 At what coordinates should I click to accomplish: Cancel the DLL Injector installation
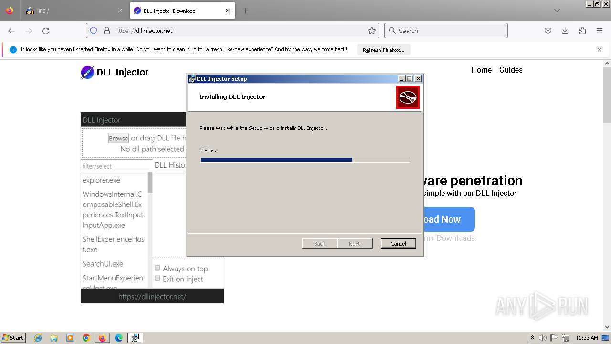(x=398, y=244)
